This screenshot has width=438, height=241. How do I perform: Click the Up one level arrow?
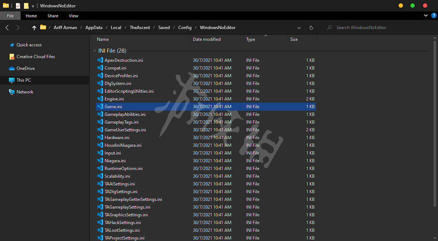[x=34, y=28]
